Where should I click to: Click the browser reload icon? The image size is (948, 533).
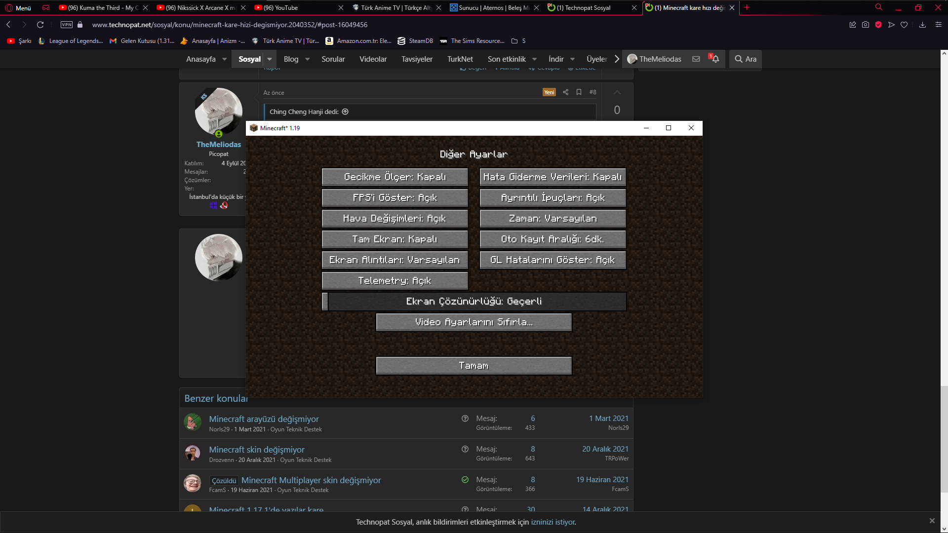click(x=40, y=25)
